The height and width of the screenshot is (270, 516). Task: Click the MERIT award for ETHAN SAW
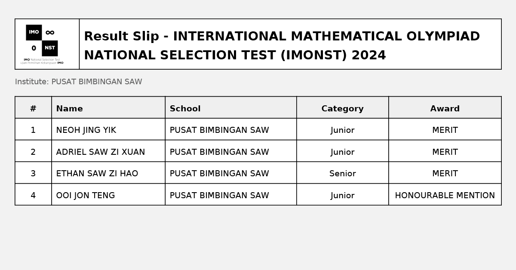[x=445, y=174]
